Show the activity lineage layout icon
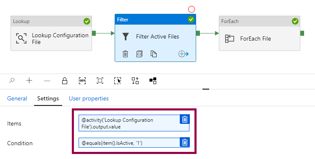This screenshot has width=315, height=159. (153, 81)
